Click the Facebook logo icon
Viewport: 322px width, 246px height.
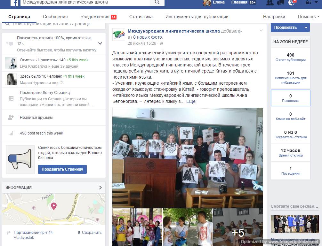pos(14,3)
